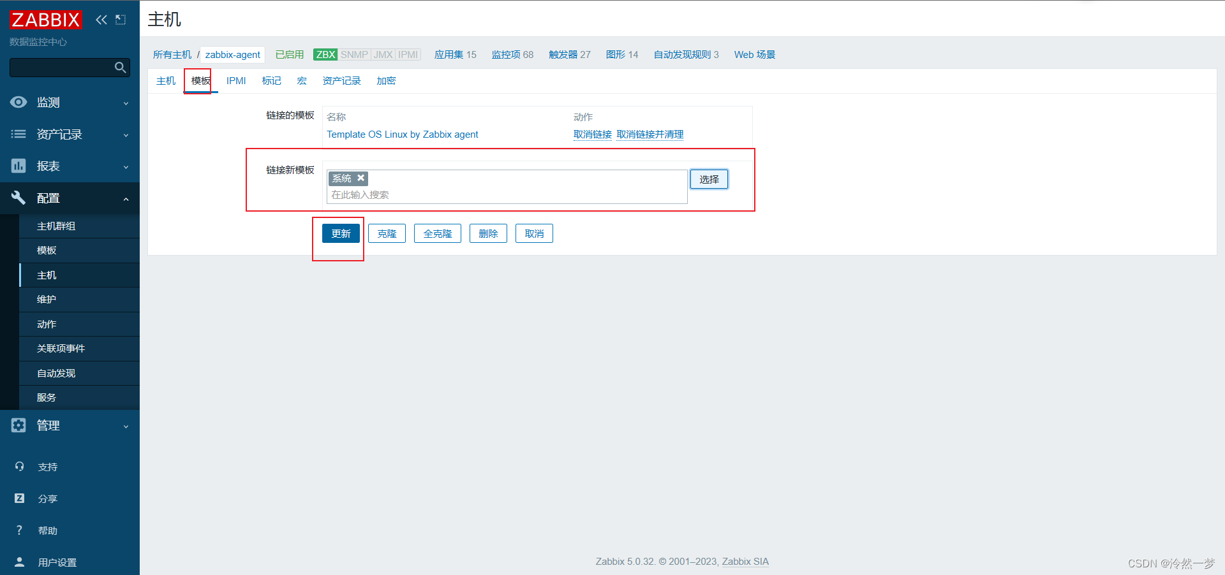Click the 管理 gear icon
This screenshot has width=1225, height=575.
19,425
